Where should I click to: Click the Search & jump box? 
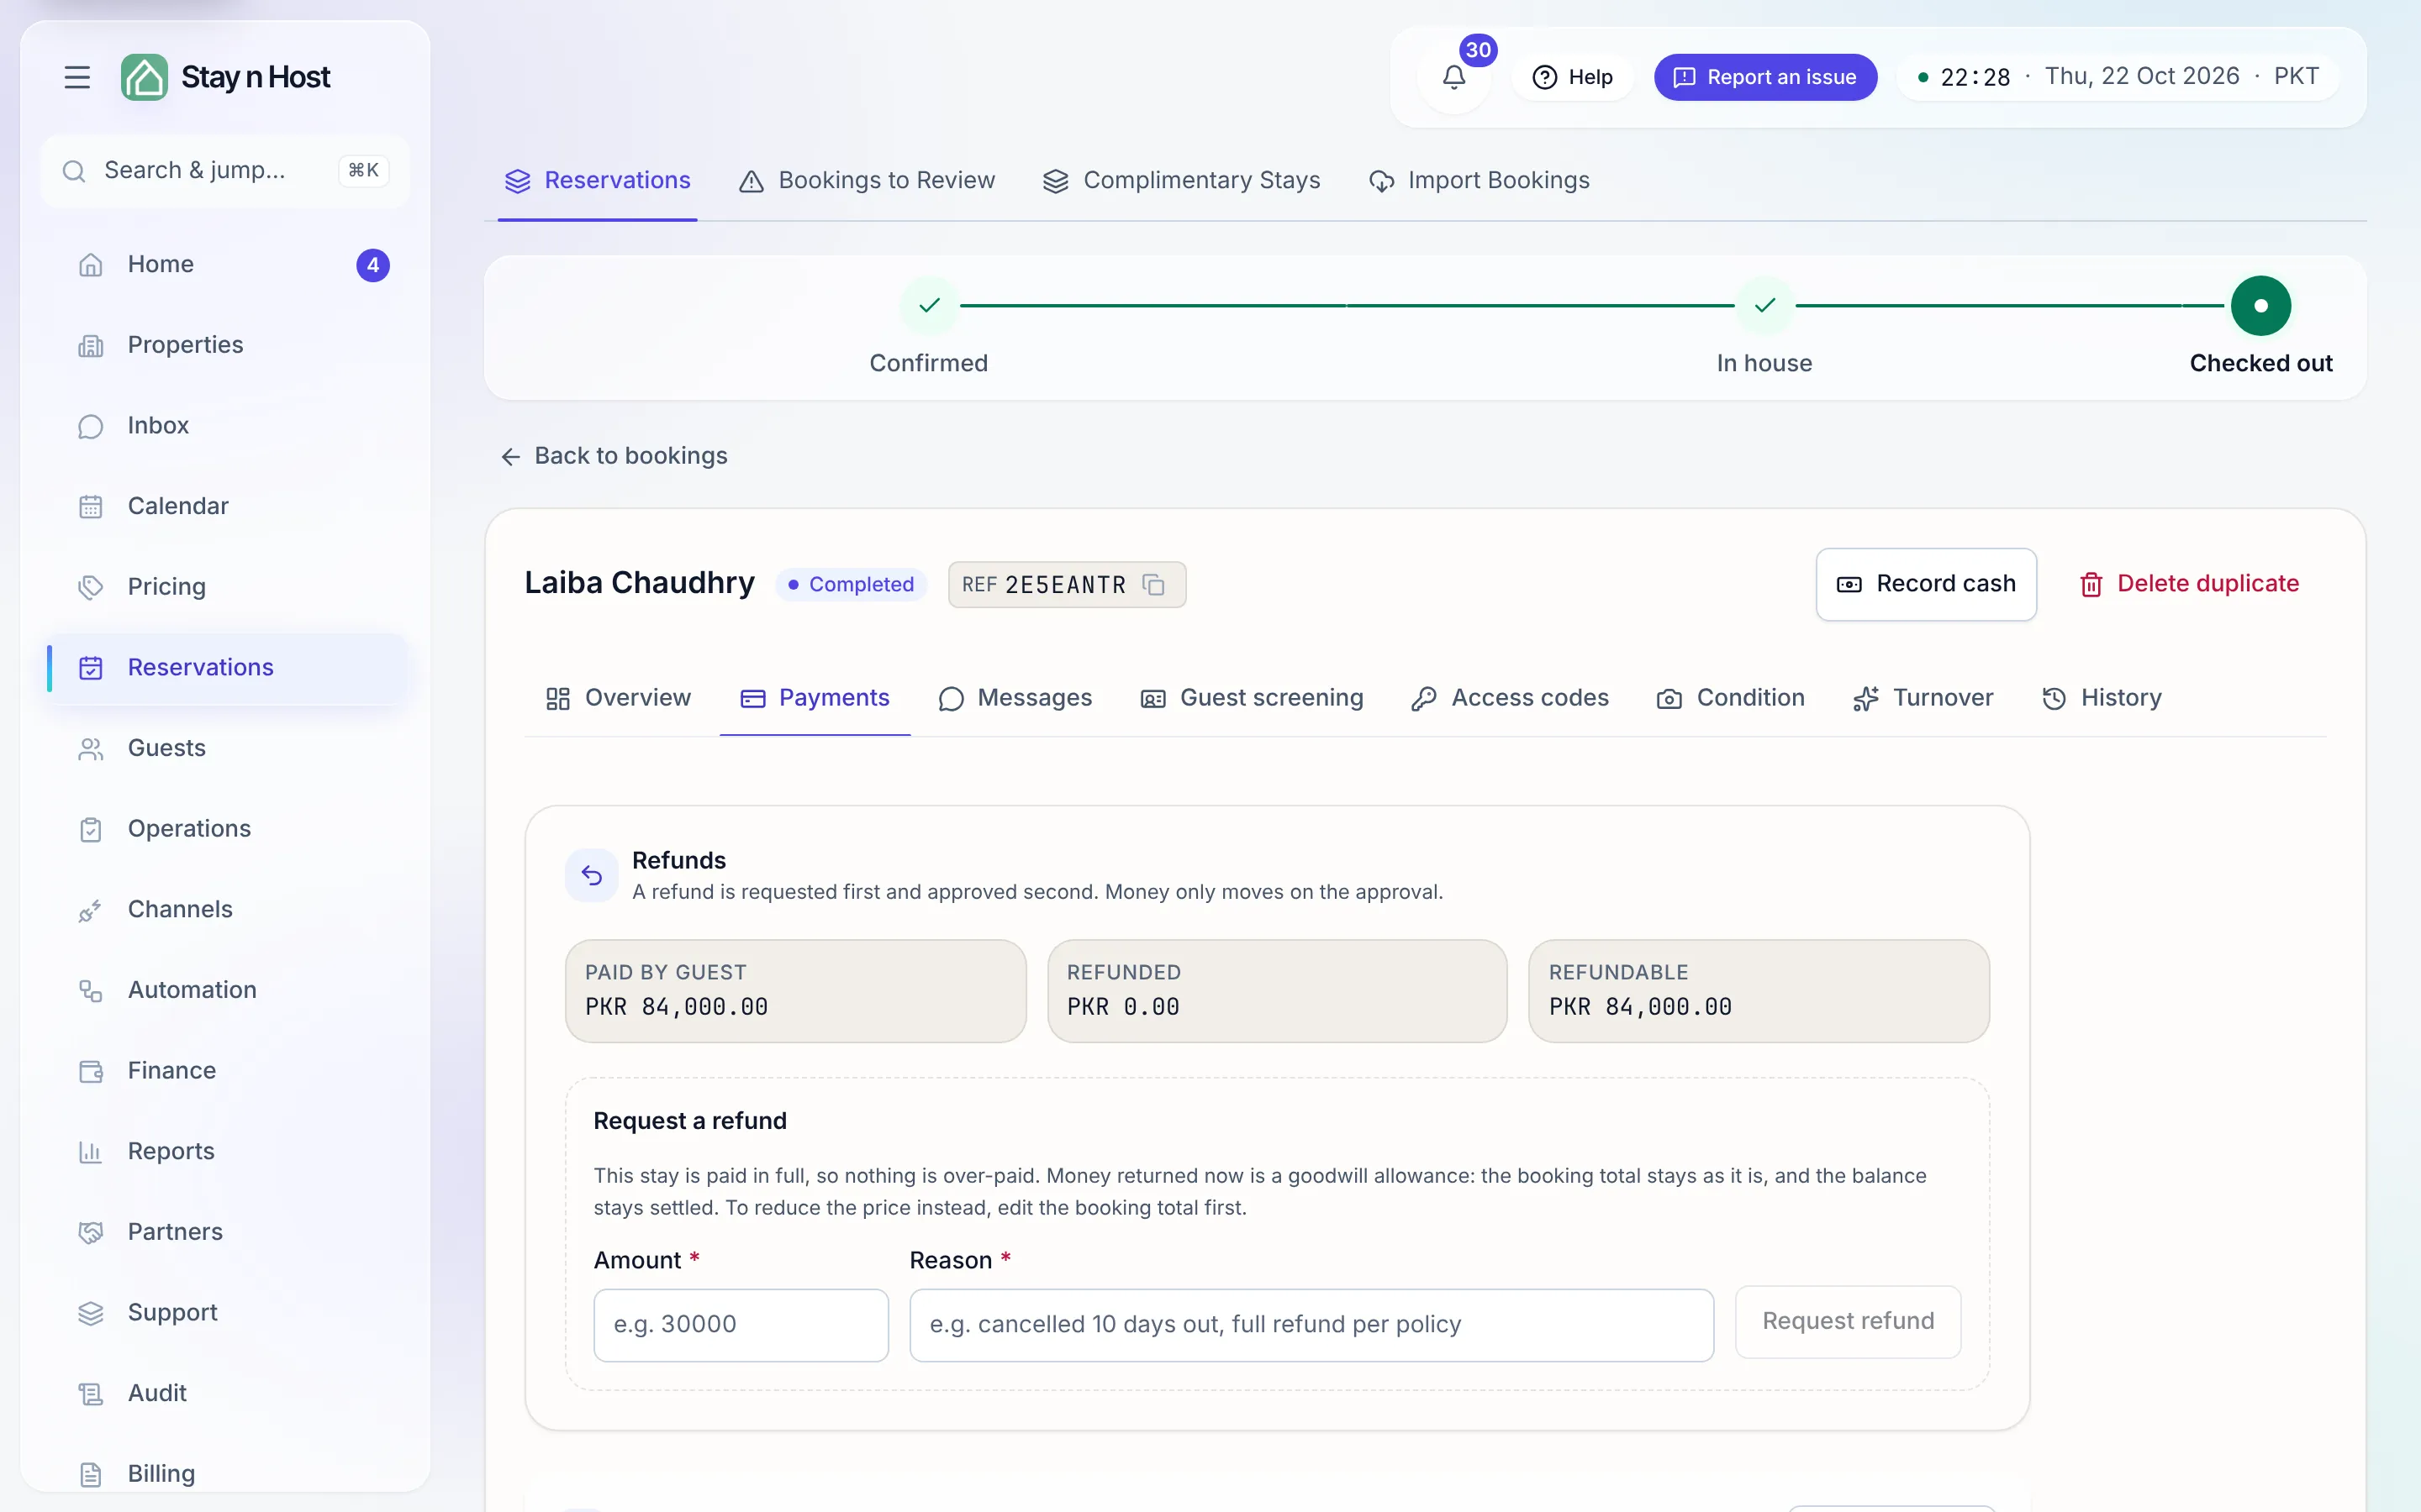click(x=225, y=171)
